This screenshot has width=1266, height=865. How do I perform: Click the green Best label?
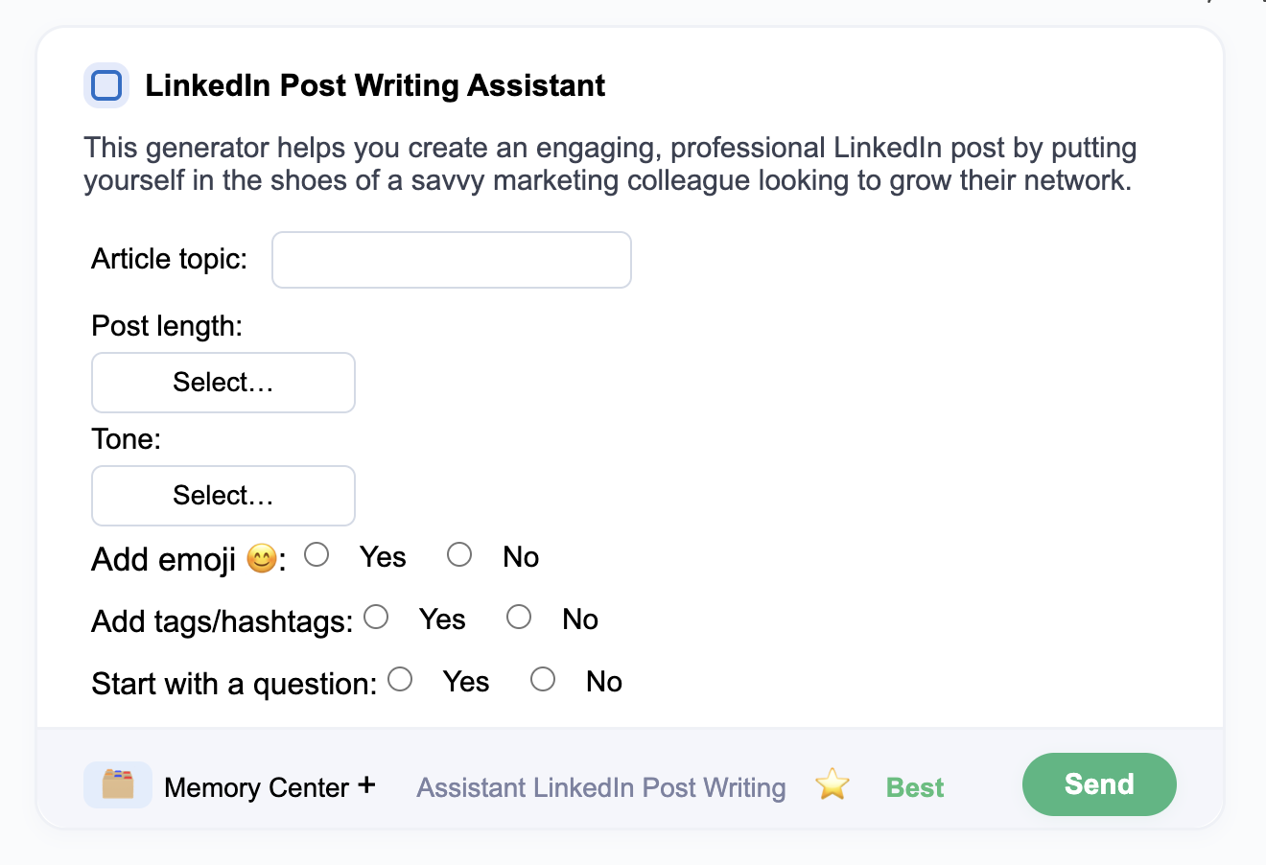click(915, 787)
